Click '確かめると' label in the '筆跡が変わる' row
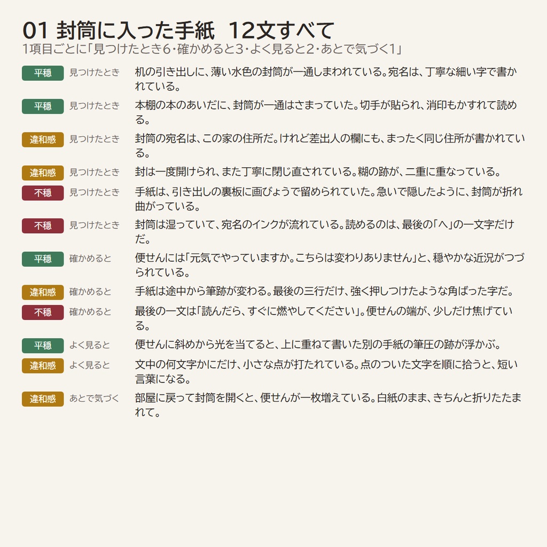The width and height of the screenshot is (547, 547). (x=90, y=291)
